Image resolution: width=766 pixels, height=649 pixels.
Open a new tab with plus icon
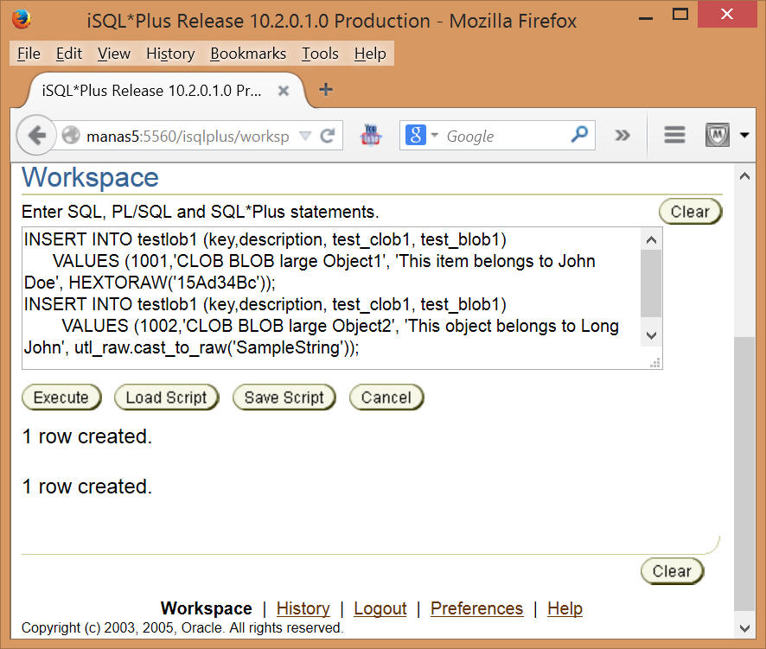click(326, 90)
